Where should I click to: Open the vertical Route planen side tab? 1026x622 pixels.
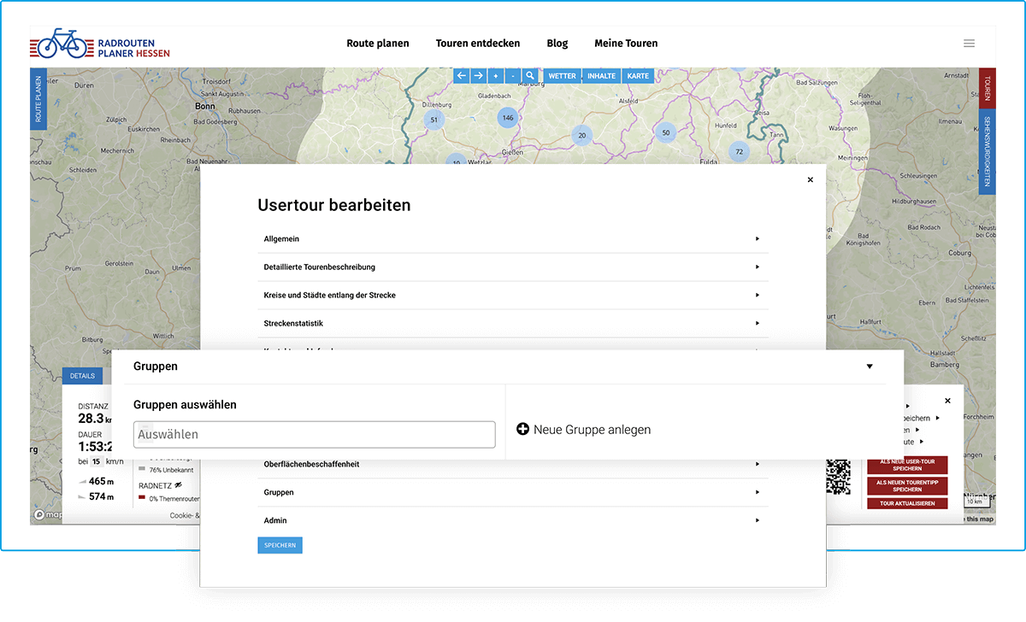tap(38, 99)
